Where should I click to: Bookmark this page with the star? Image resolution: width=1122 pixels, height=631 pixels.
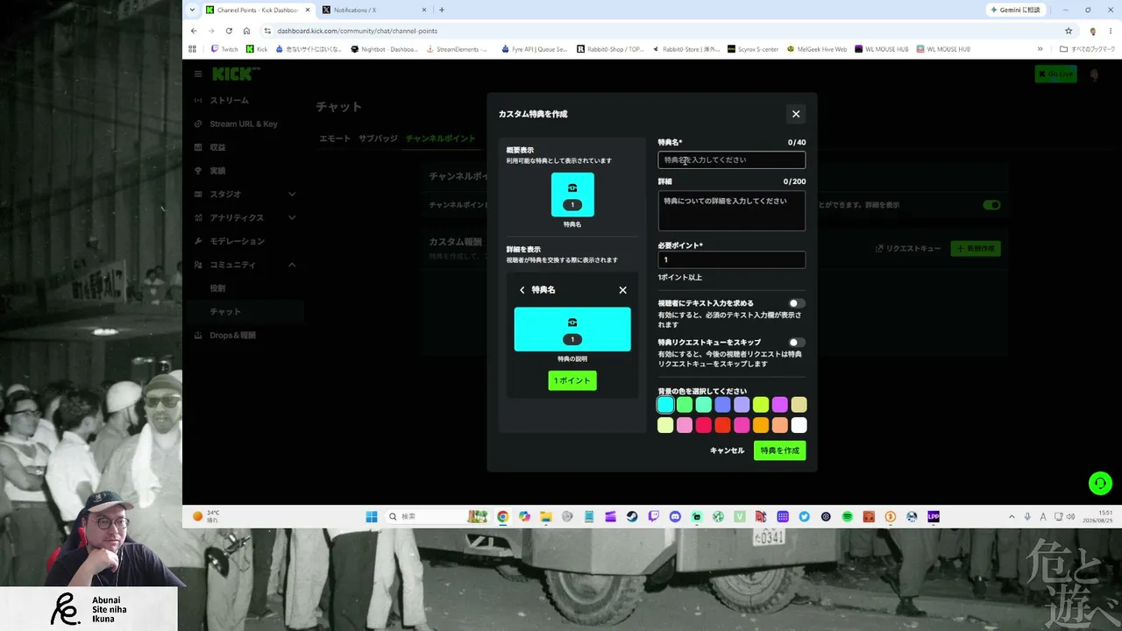[1069, 31]
